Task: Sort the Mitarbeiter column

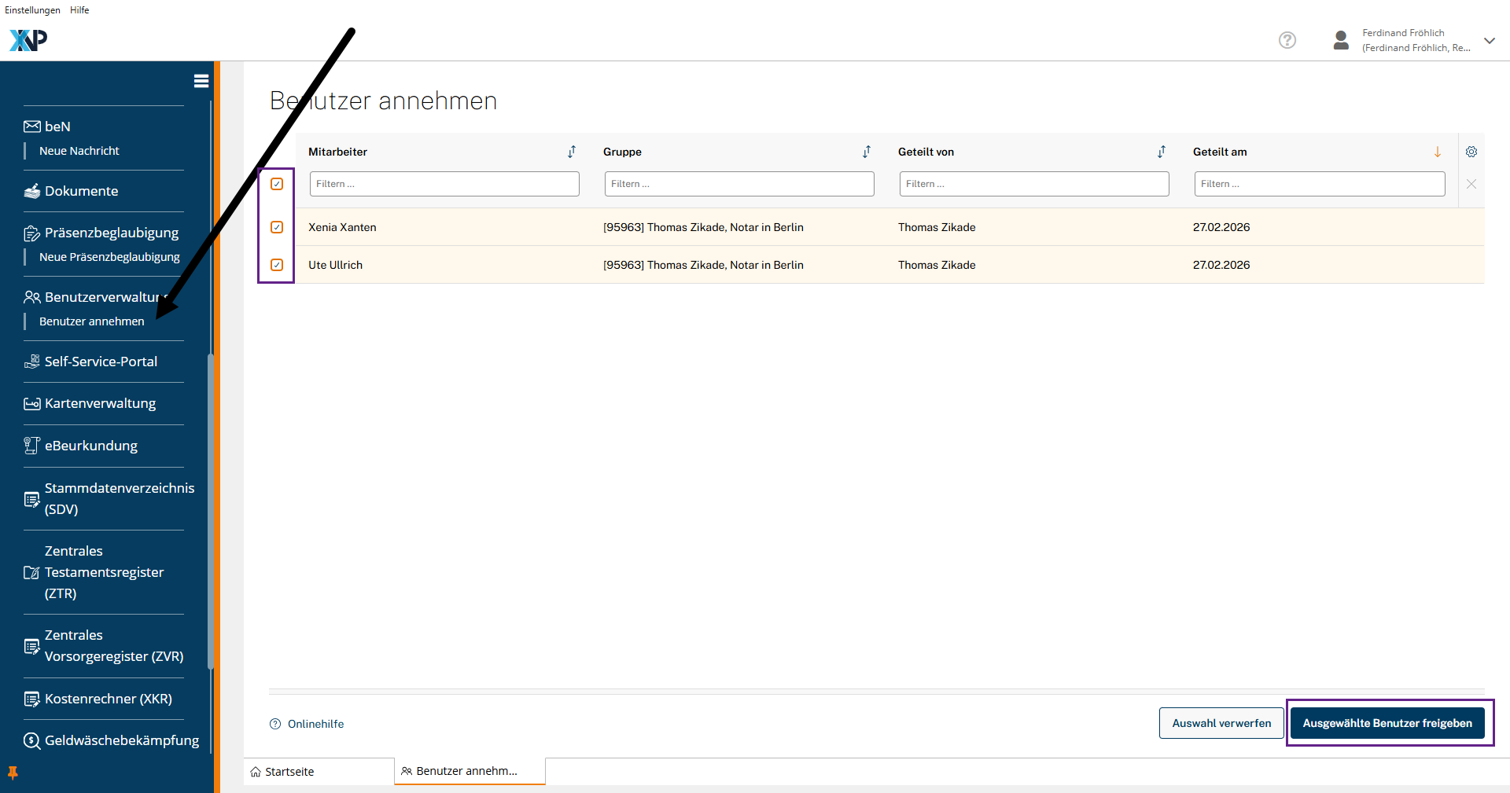Action: (x=572, y=152)
